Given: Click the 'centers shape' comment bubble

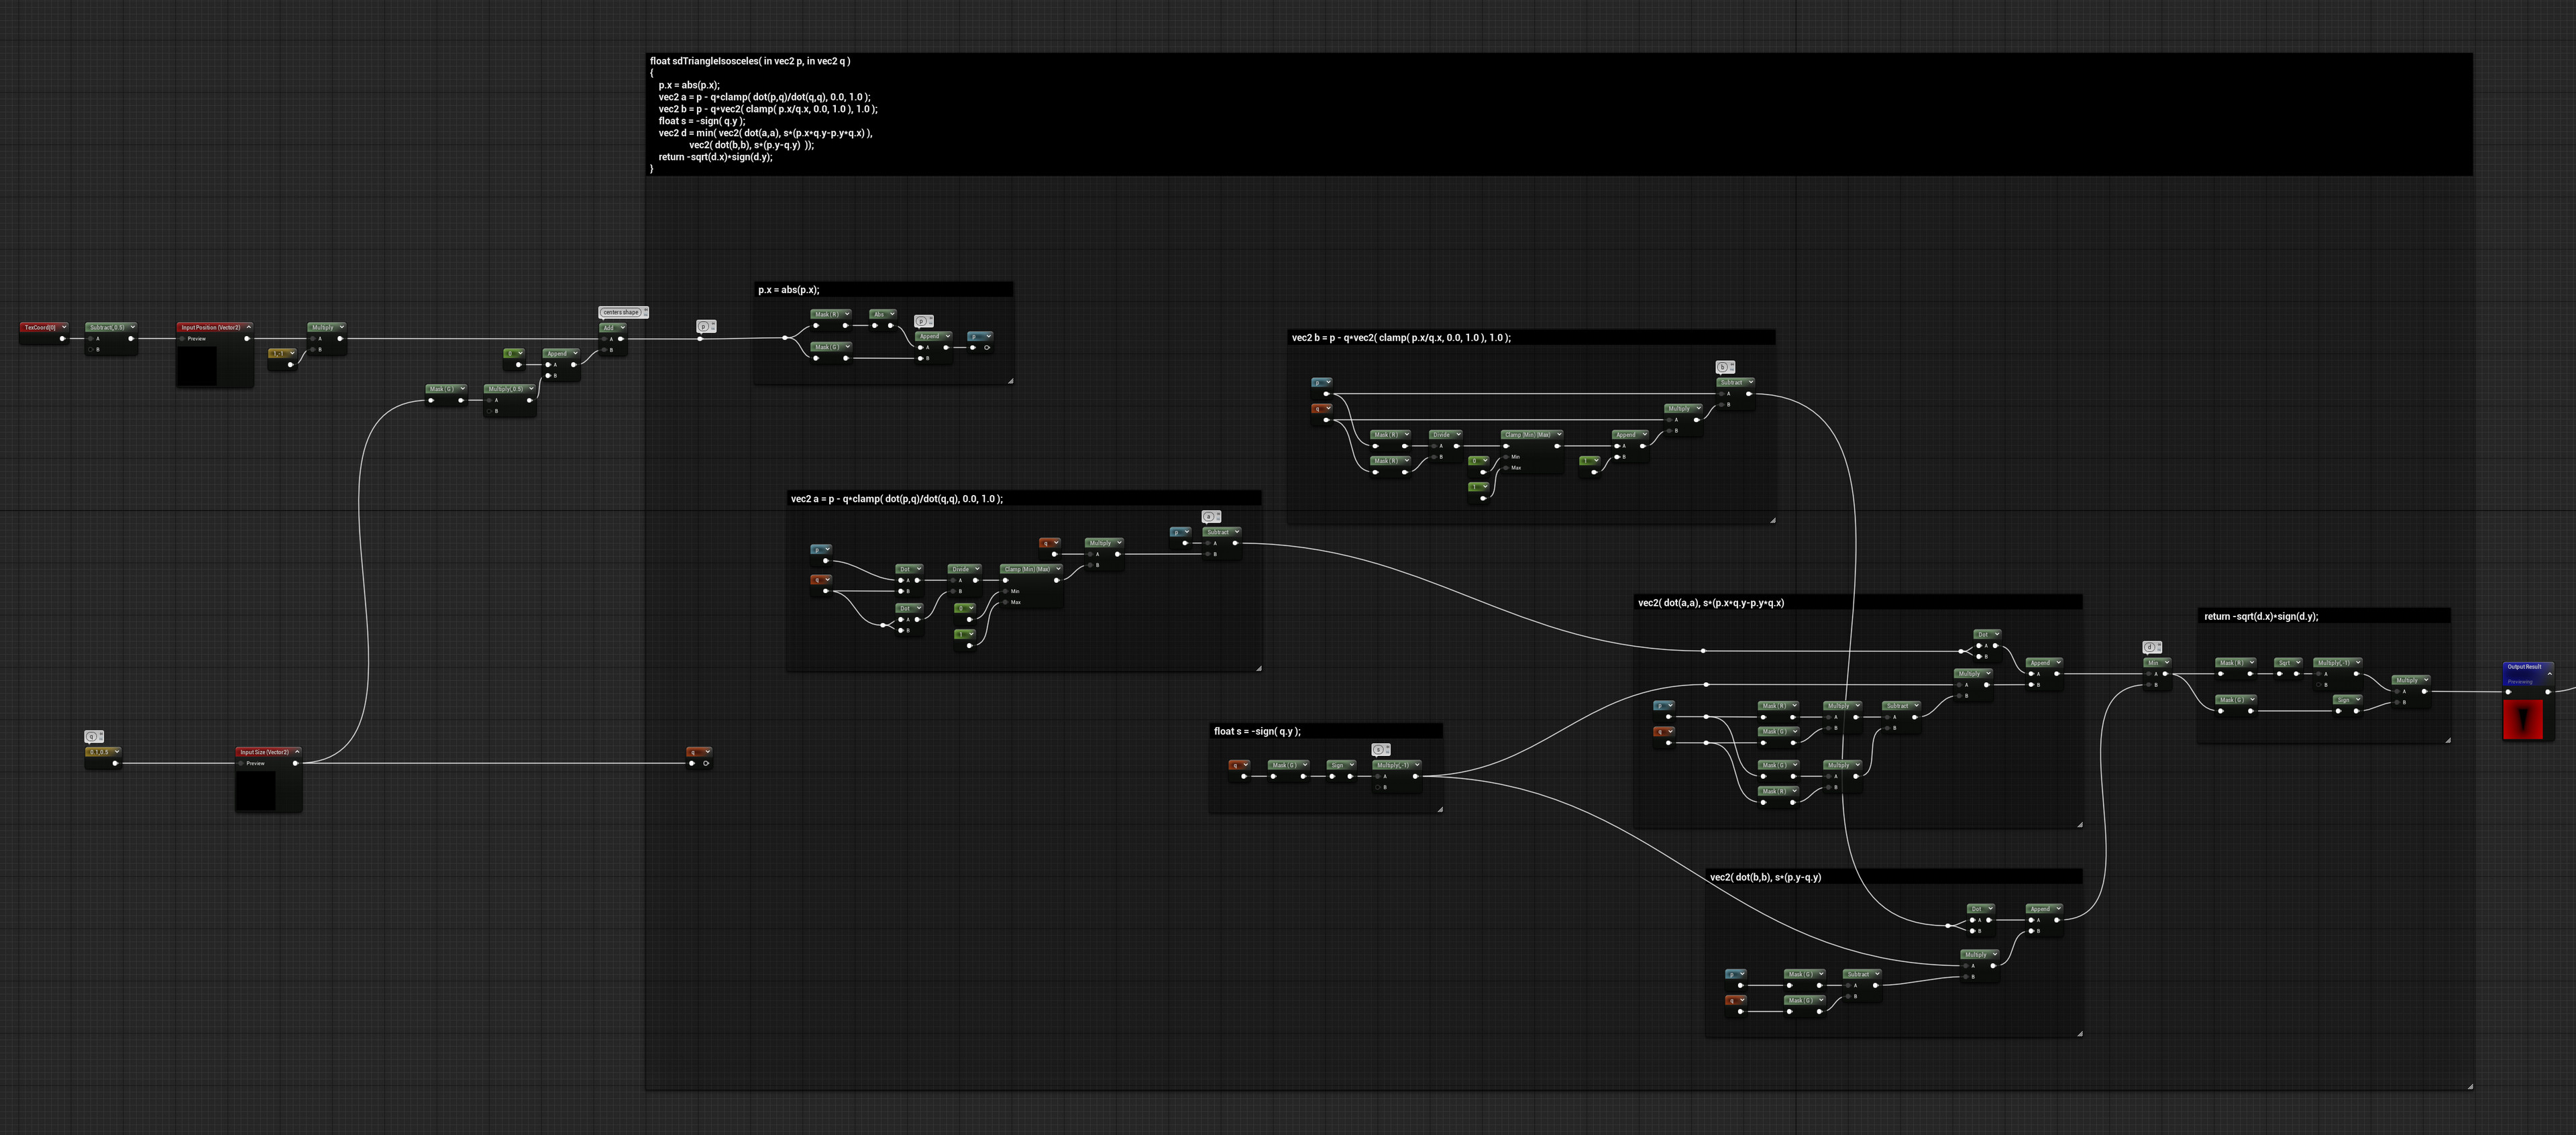Looking at the screenshot, I should click(x=621, y=312).
